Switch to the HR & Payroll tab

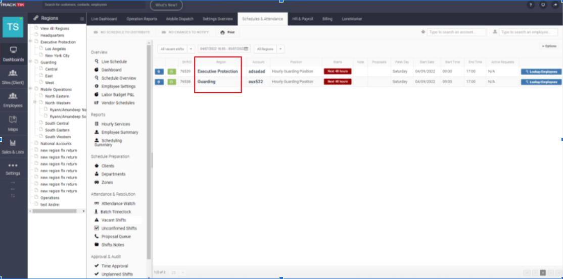click(303, 19)
